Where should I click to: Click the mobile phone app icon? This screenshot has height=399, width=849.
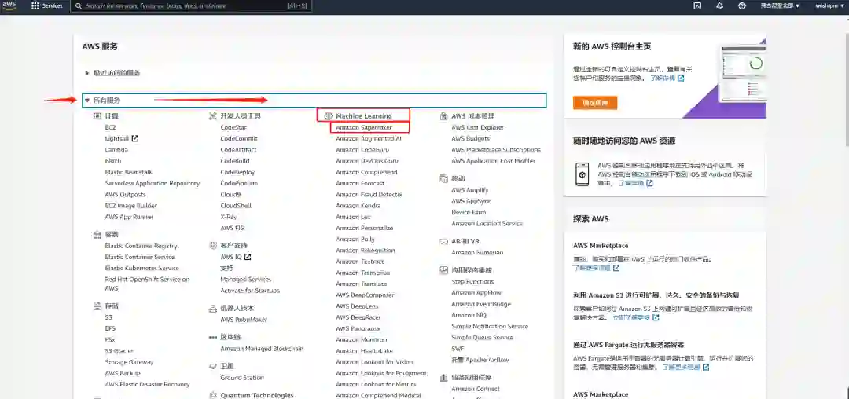coord(582,174)
